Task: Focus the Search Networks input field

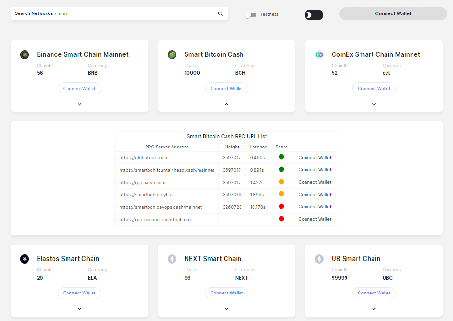Action: [136, 13]
